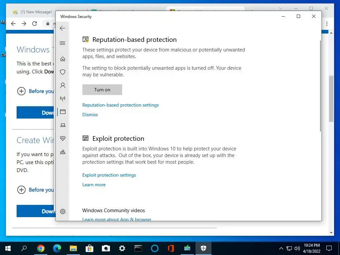Open the Windows Start menu
This screenshot has height=255, width=340.
[8, 248]
